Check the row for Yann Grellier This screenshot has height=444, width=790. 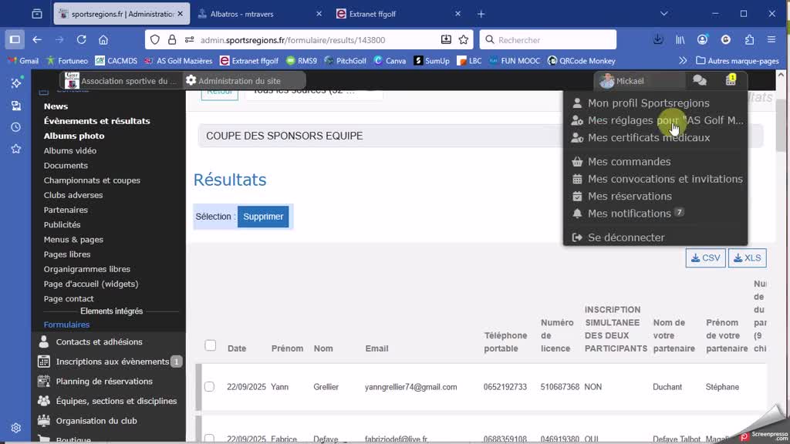(209, 386)
